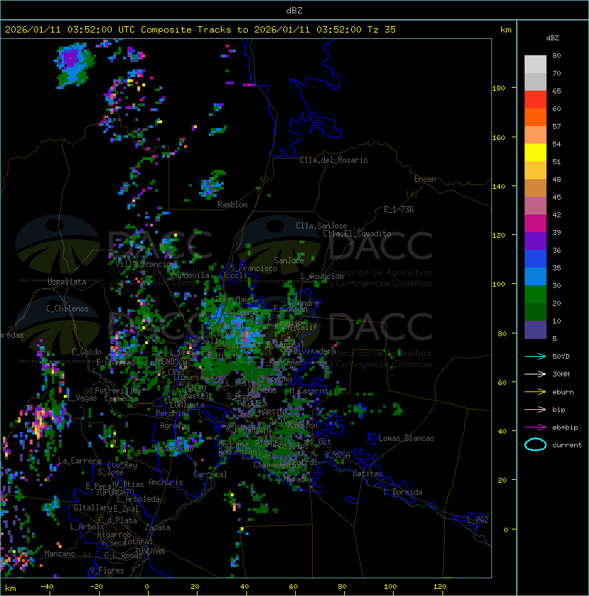Click the 'L_Asuncion' map label

322,276
